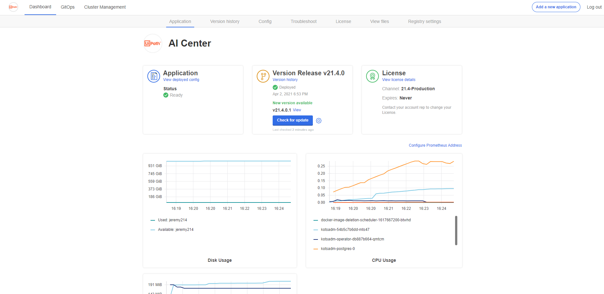The width and height of the screenshot is (604, 294).
Task: Click the 191 MiB memory axis label
Action: [x=155, y=285]
